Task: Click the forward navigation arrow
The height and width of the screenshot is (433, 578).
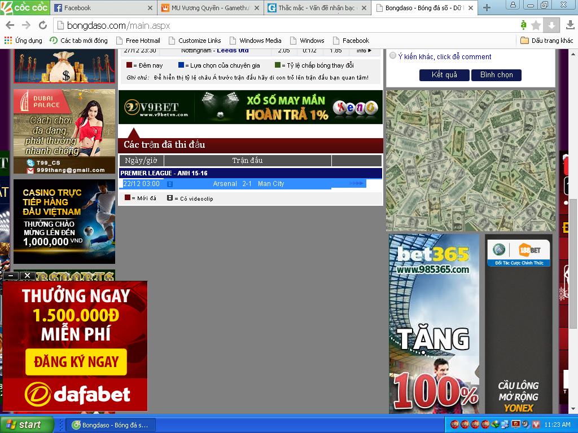Action: pyautogui.click(x=26, y=25)
